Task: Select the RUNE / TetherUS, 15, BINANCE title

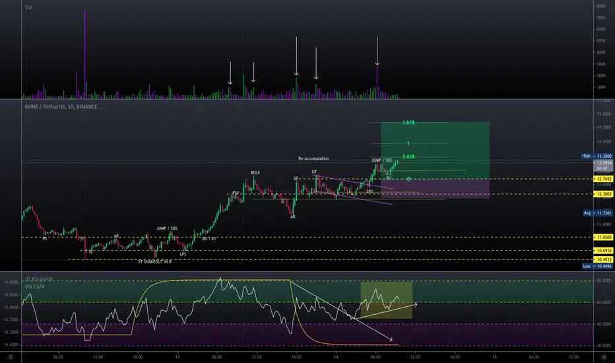Action: pos(61,107)
